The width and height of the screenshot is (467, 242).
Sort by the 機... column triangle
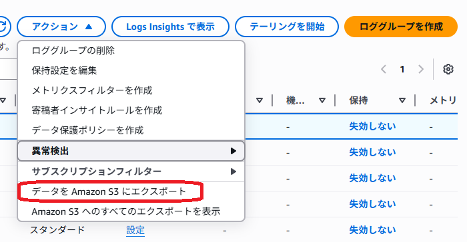(322, 100)
